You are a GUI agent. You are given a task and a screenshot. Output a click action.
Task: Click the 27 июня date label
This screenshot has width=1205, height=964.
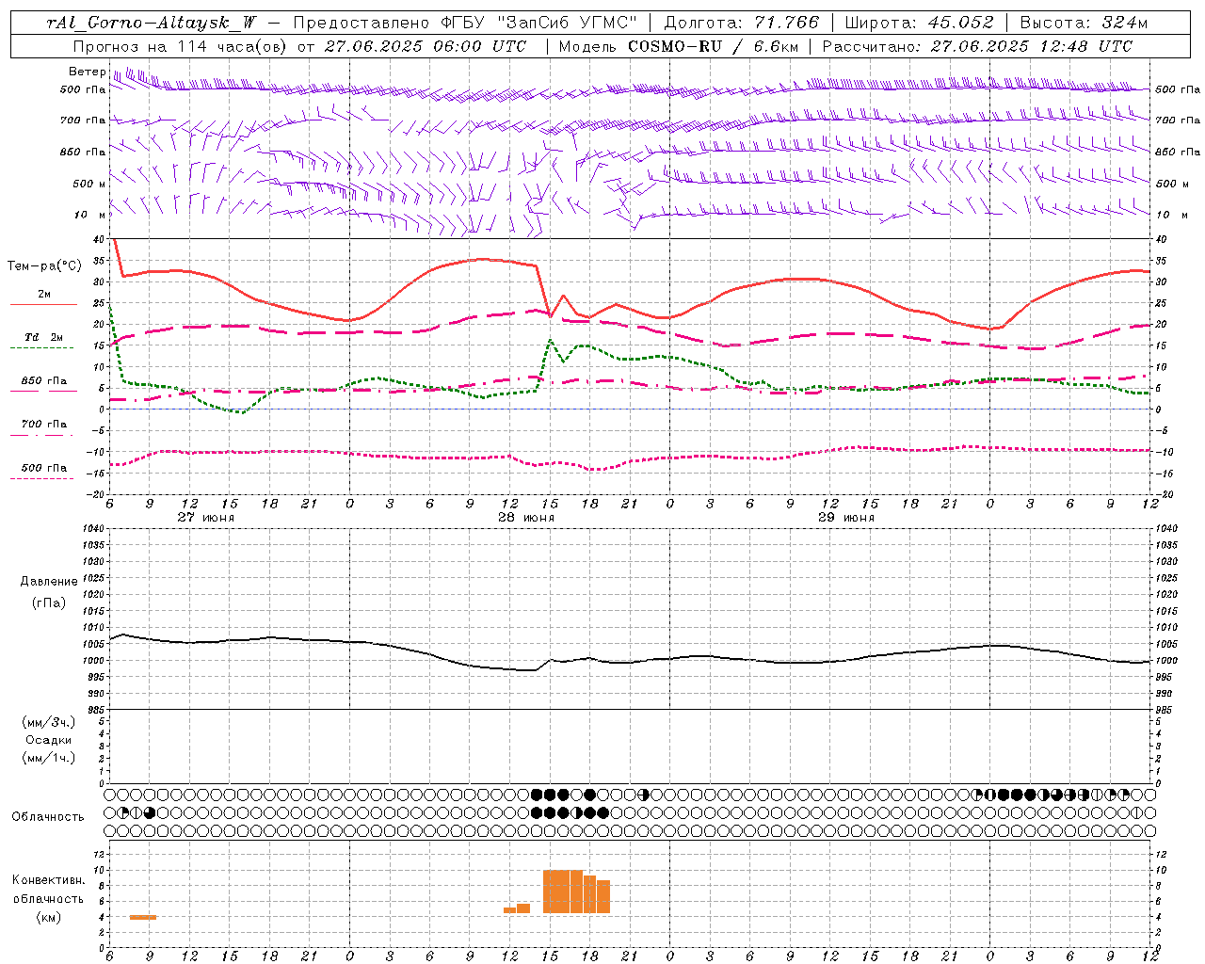206,518
